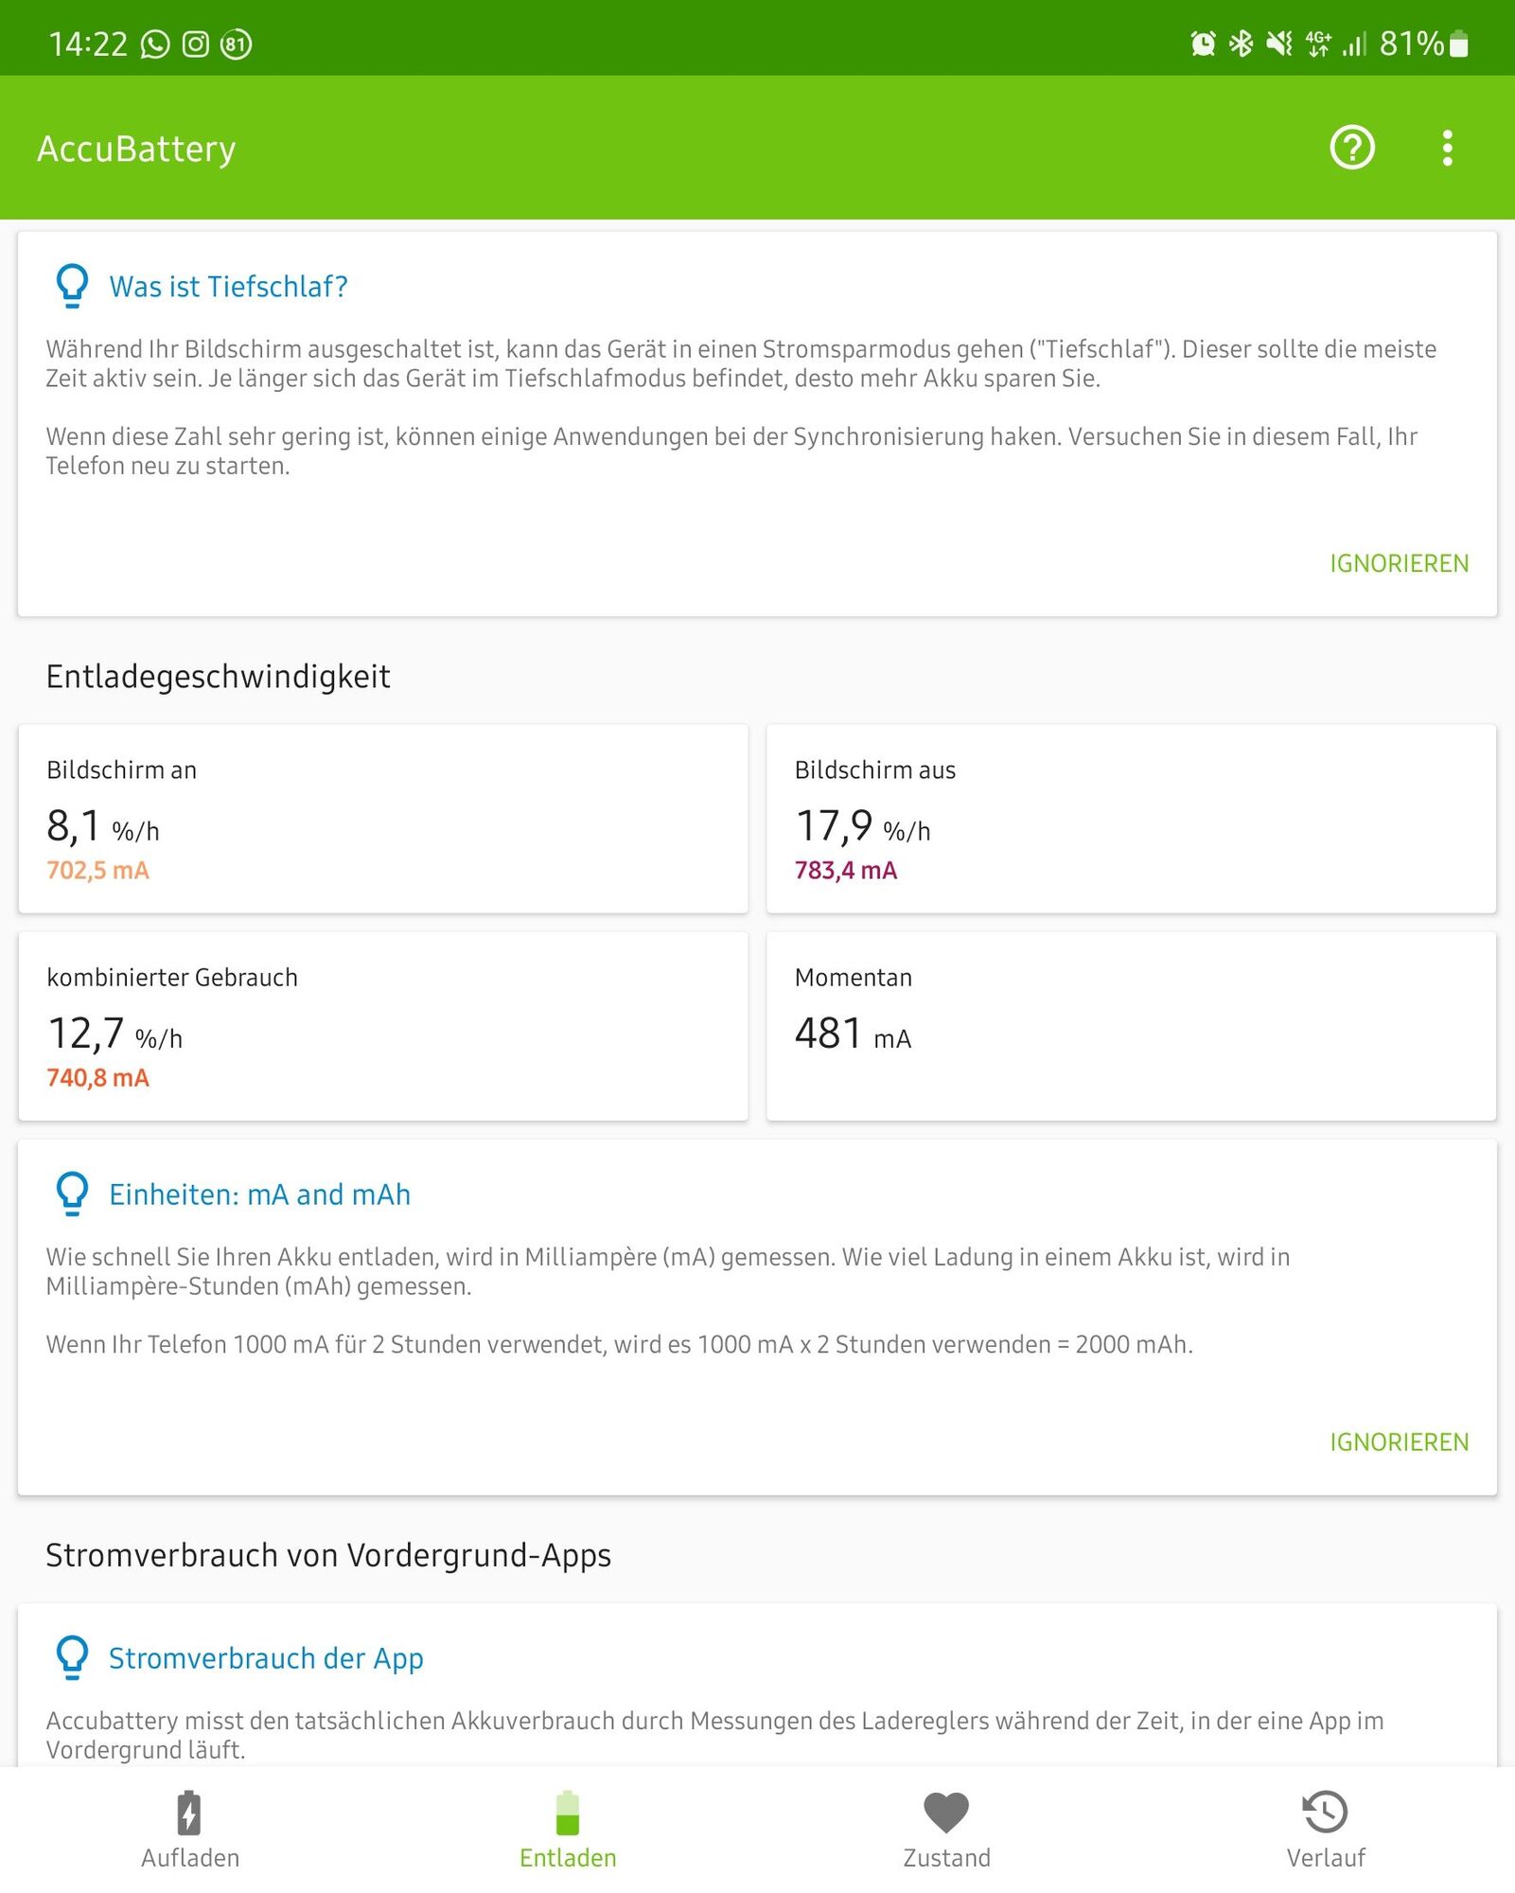Open the three-dot overflow menu
1515x1893 pixels.
tap(1447, 148)
